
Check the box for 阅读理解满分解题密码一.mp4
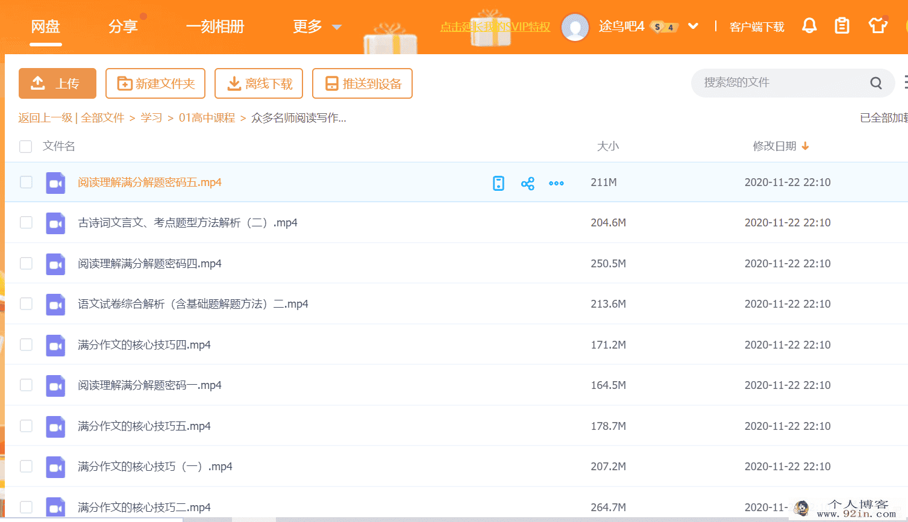26,385
